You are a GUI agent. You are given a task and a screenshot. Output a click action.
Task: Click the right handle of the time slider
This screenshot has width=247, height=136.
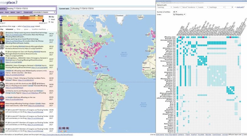point(43,21)
